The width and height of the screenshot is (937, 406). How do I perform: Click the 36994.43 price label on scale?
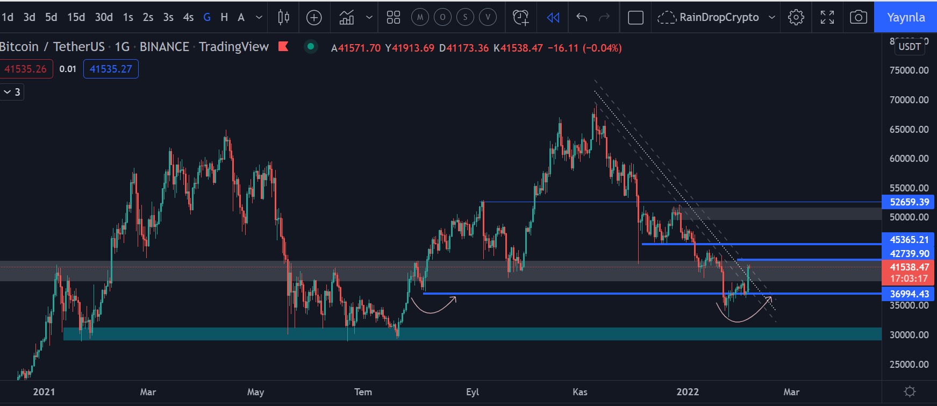click(x=910, y=294)
